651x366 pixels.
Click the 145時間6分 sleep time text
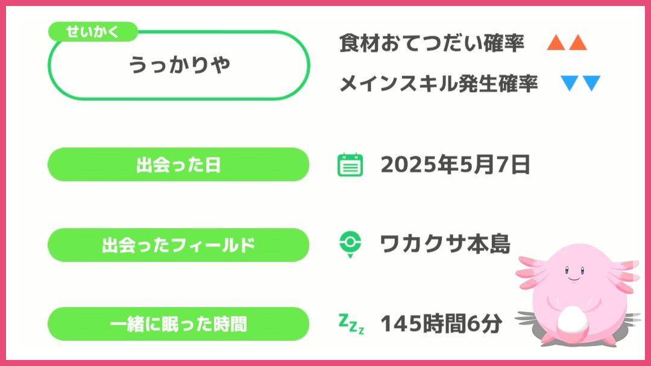[441, 324]
